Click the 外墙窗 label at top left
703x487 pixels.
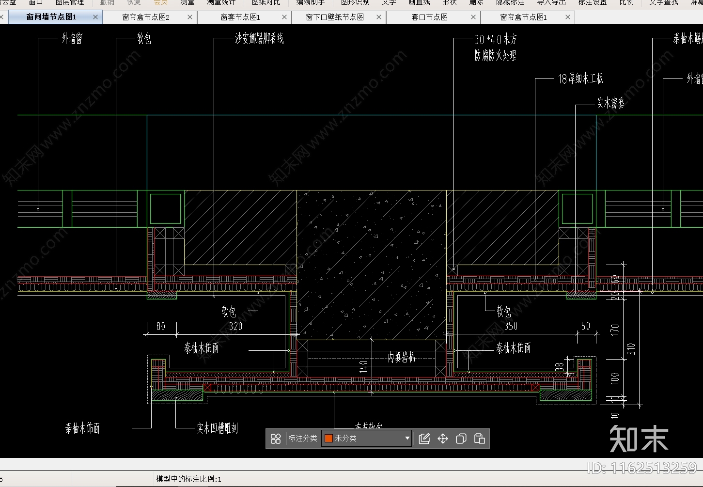pyautogui.click(x=72, y=39)
